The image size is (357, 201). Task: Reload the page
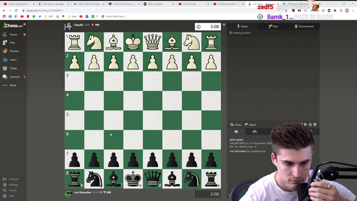coord(16,11)
